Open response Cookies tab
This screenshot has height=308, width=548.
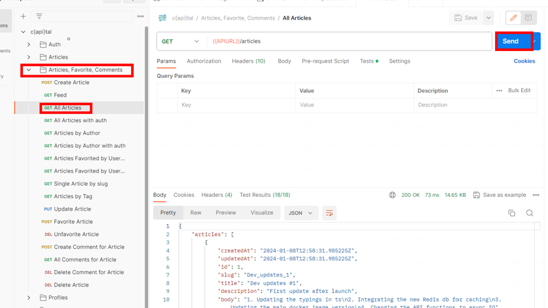[184, 195]
